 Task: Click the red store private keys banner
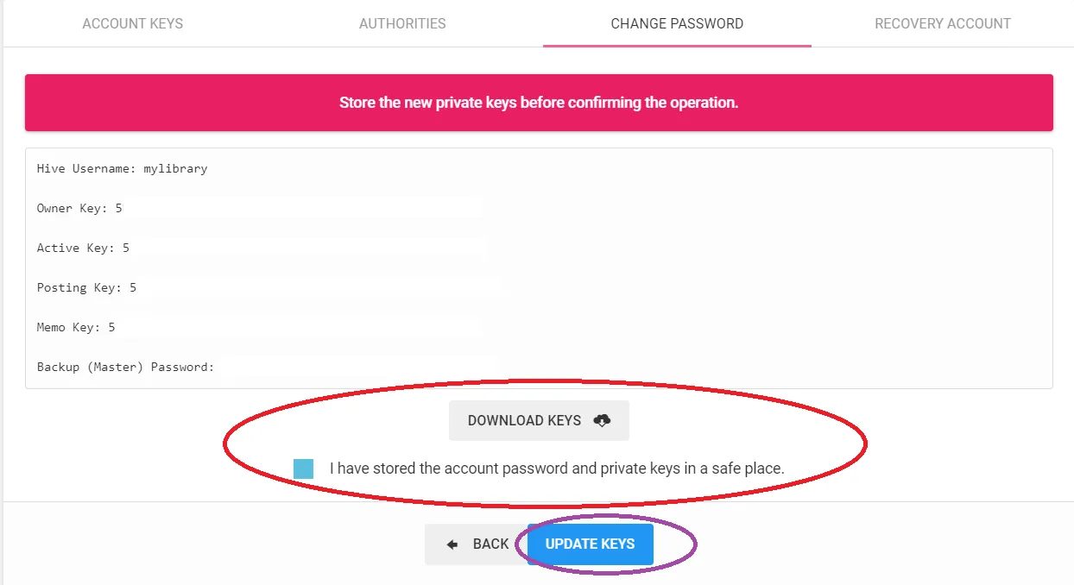[539, 103]
